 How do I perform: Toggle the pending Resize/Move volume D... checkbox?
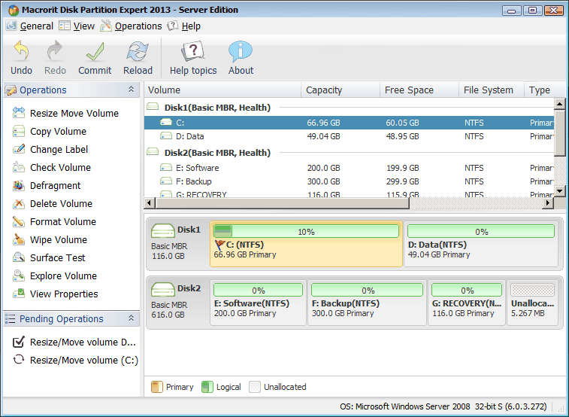point(19,342)
